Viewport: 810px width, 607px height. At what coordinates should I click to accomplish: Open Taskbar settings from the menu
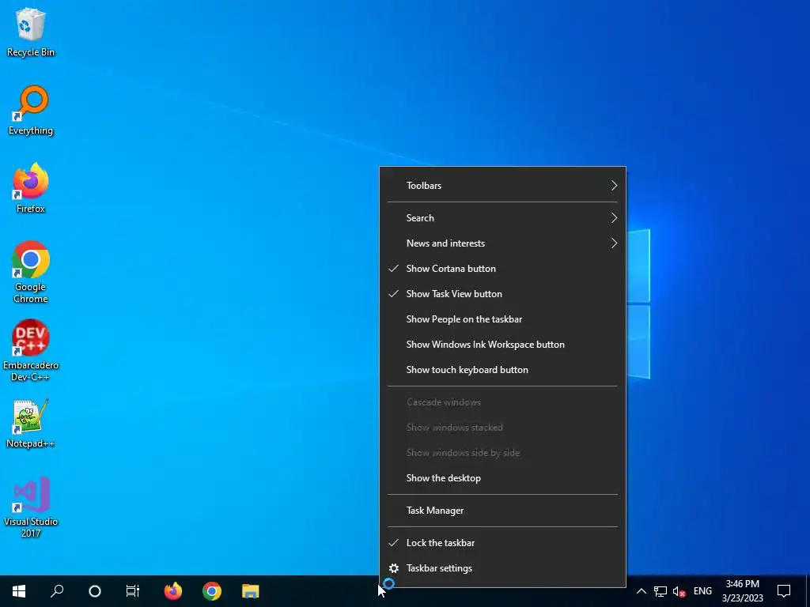[x=502, y=567]
